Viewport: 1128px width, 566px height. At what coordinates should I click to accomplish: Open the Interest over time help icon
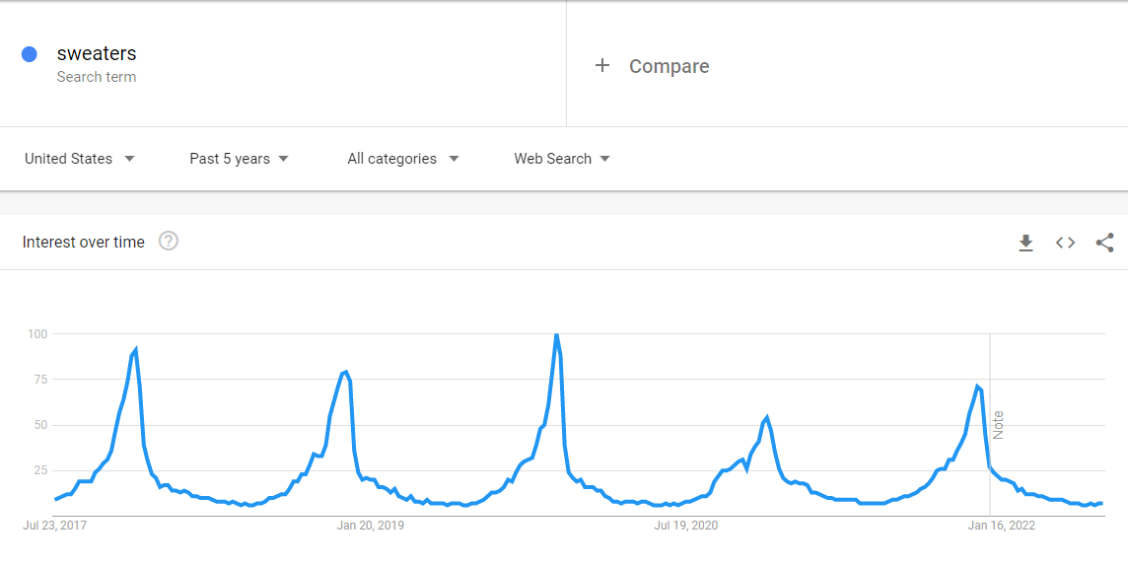[x=169, y=241]
